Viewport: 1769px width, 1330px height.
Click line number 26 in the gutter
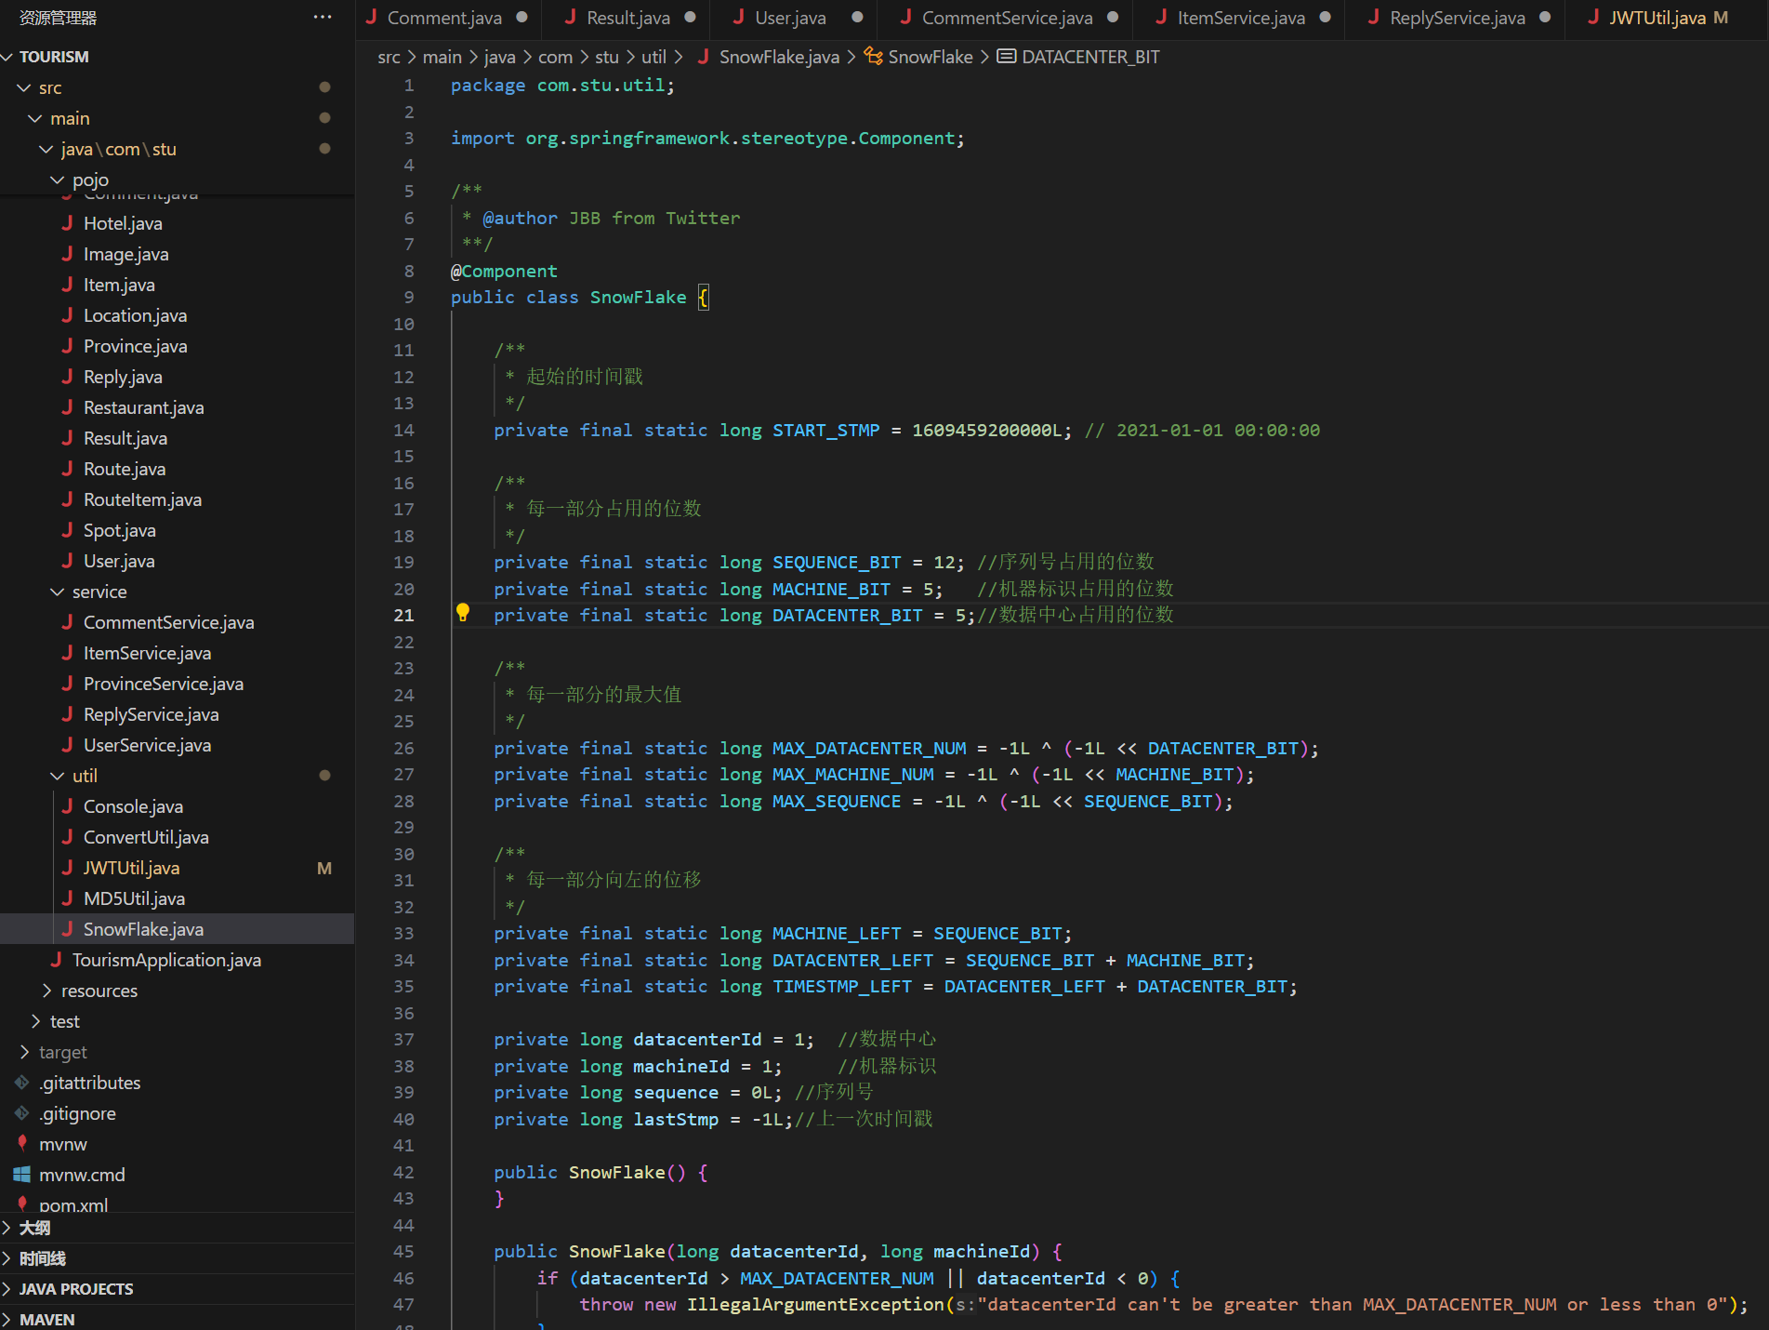pos(403,749)
